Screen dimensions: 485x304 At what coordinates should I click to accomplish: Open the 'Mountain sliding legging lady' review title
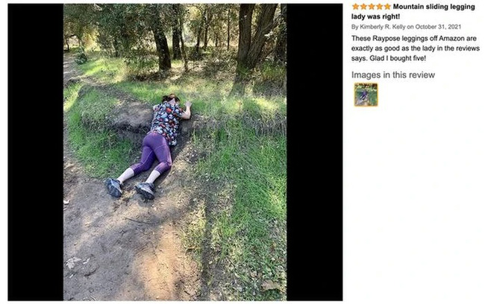[x=434, y=7]
